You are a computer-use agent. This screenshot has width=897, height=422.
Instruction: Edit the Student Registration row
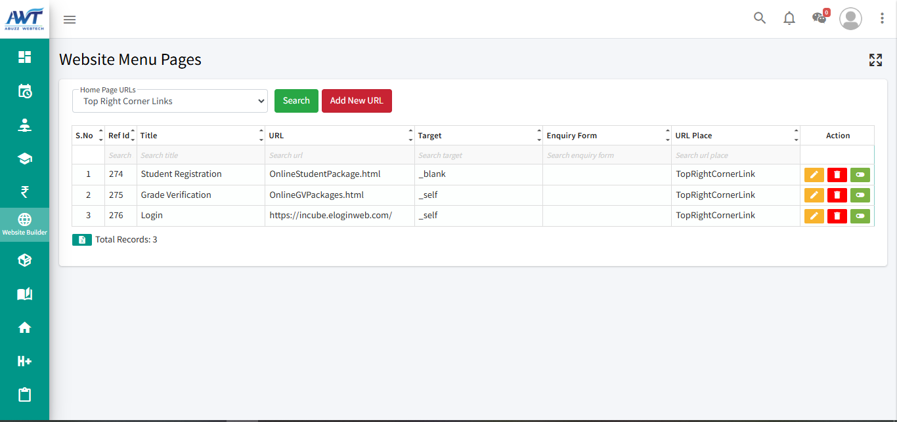click(x=814, y=174)
